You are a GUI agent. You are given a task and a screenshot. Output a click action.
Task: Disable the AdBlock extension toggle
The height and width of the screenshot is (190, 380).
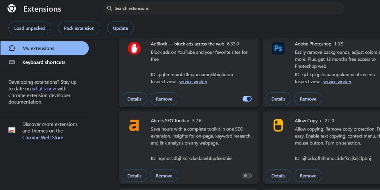[247, 98]
